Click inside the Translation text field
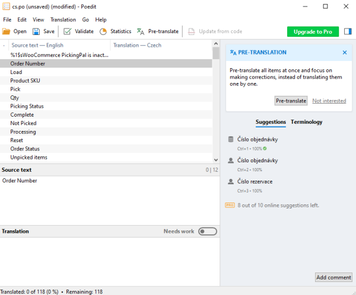Image resolution: width=356 pixels, height=295 pixels. click(110, 261)
